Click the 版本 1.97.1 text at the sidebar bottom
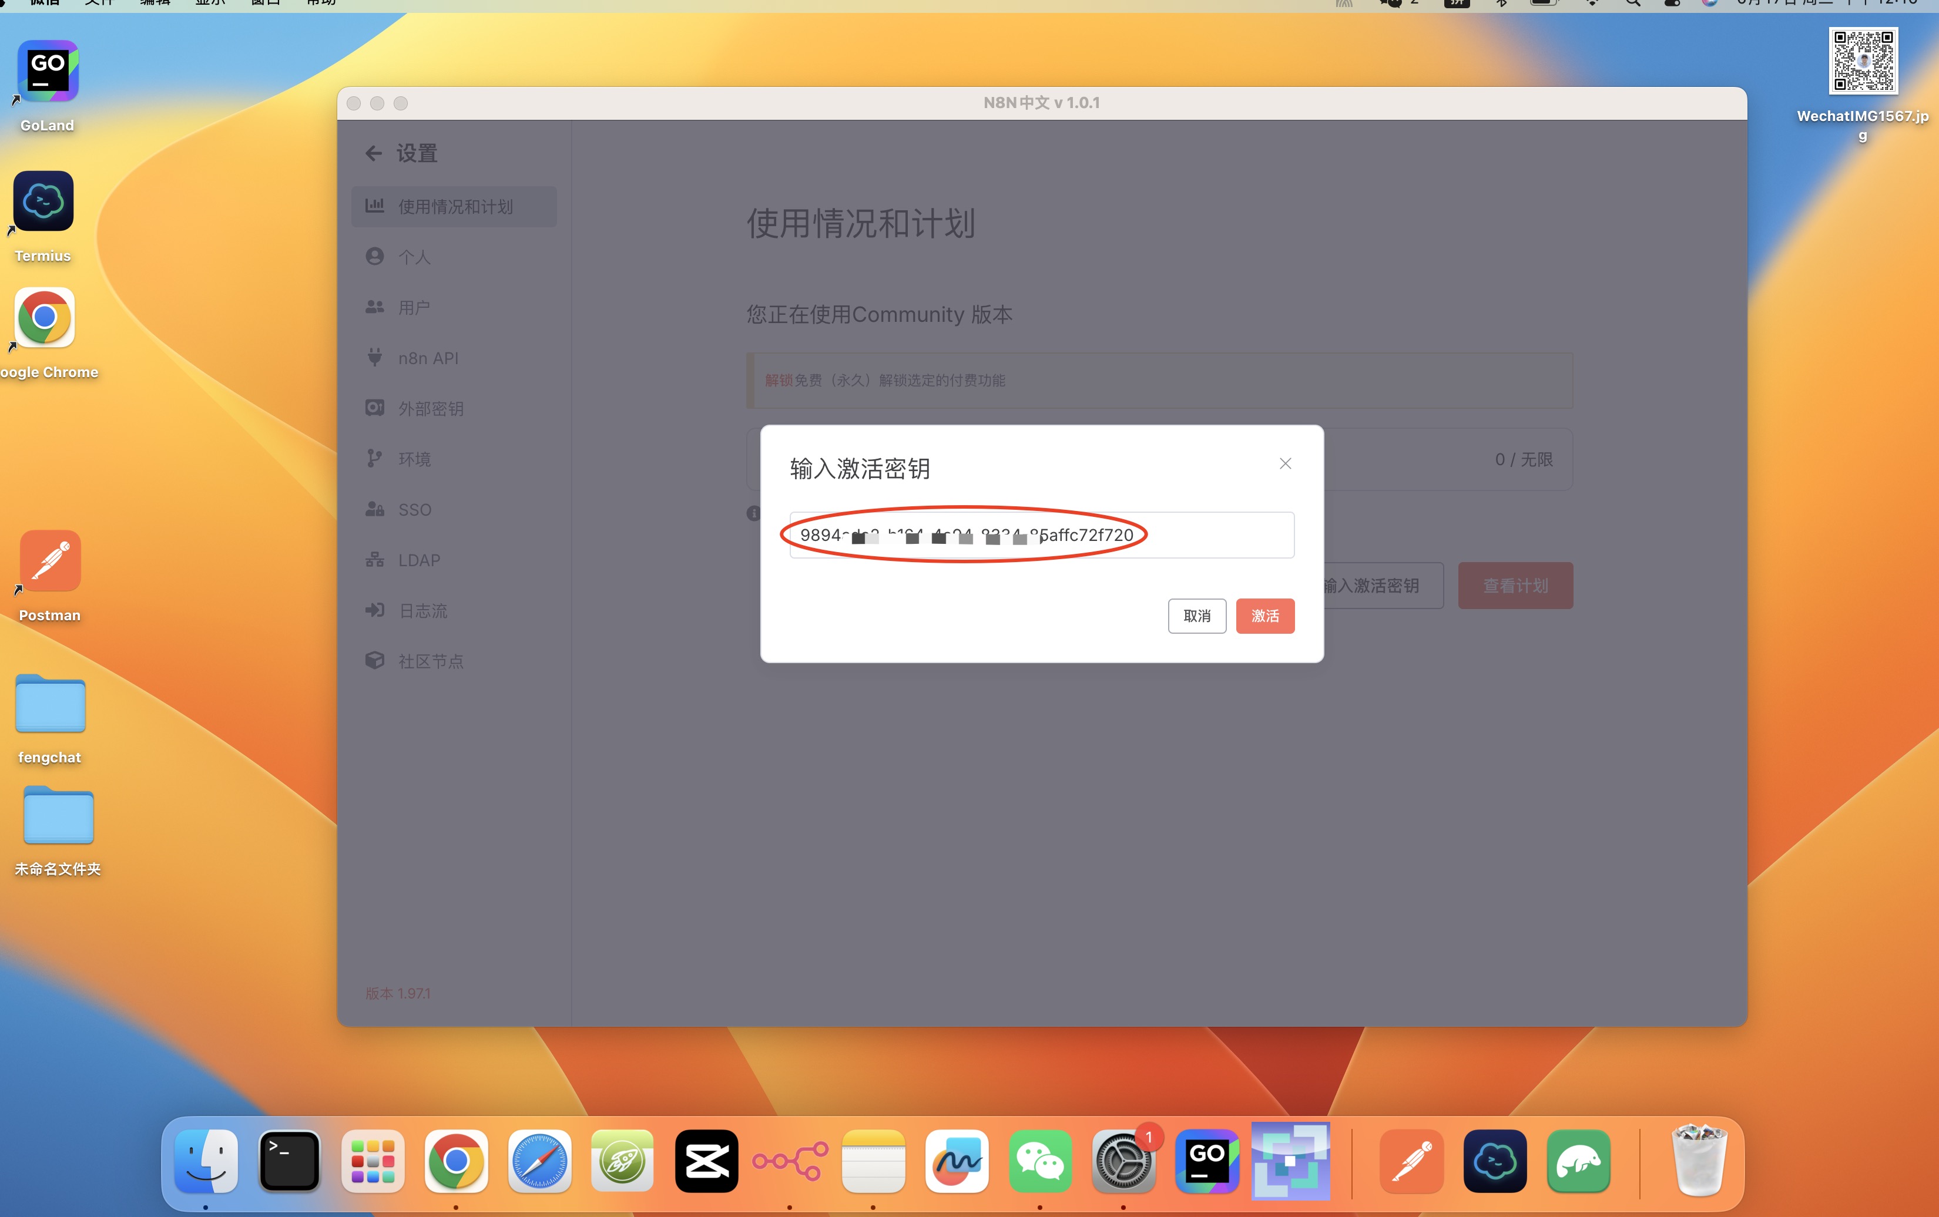1939x1217 pixels. pyautogui.click(x=398, y=993)
